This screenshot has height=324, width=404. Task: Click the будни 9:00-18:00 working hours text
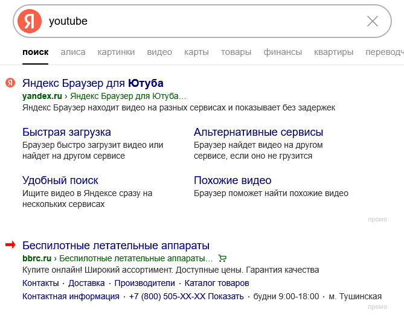pos(286,296)
